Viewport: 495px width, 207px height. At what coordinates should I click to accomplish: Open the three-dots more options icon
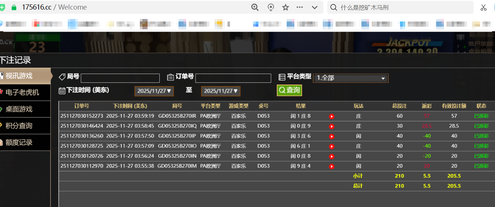[x=300, y=7]
